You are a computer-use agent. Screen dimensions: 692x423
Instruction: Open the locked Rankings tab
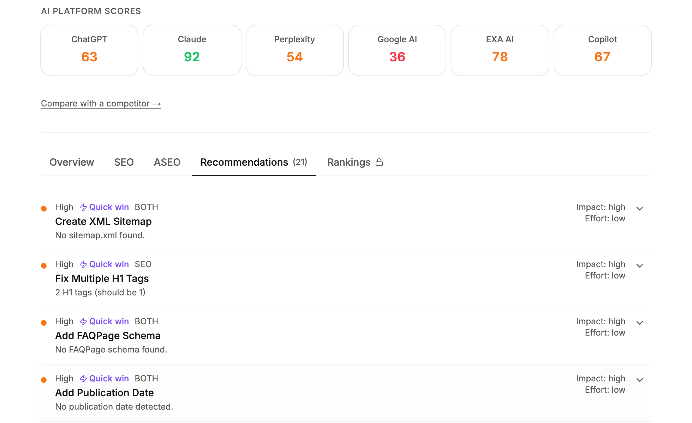pyautogui.click(x=355, y=162)
